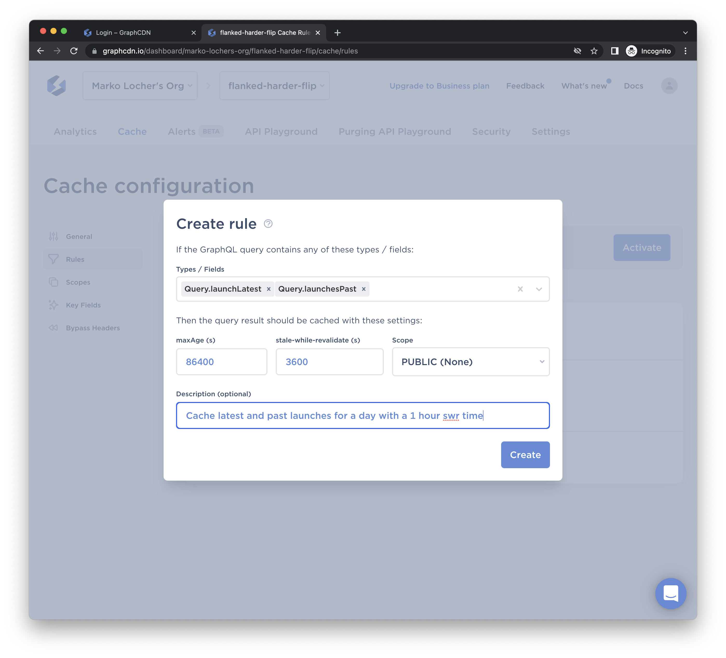Bookmark page with the star icon
This screenshot has width=726, height=658.
point(594,51)
